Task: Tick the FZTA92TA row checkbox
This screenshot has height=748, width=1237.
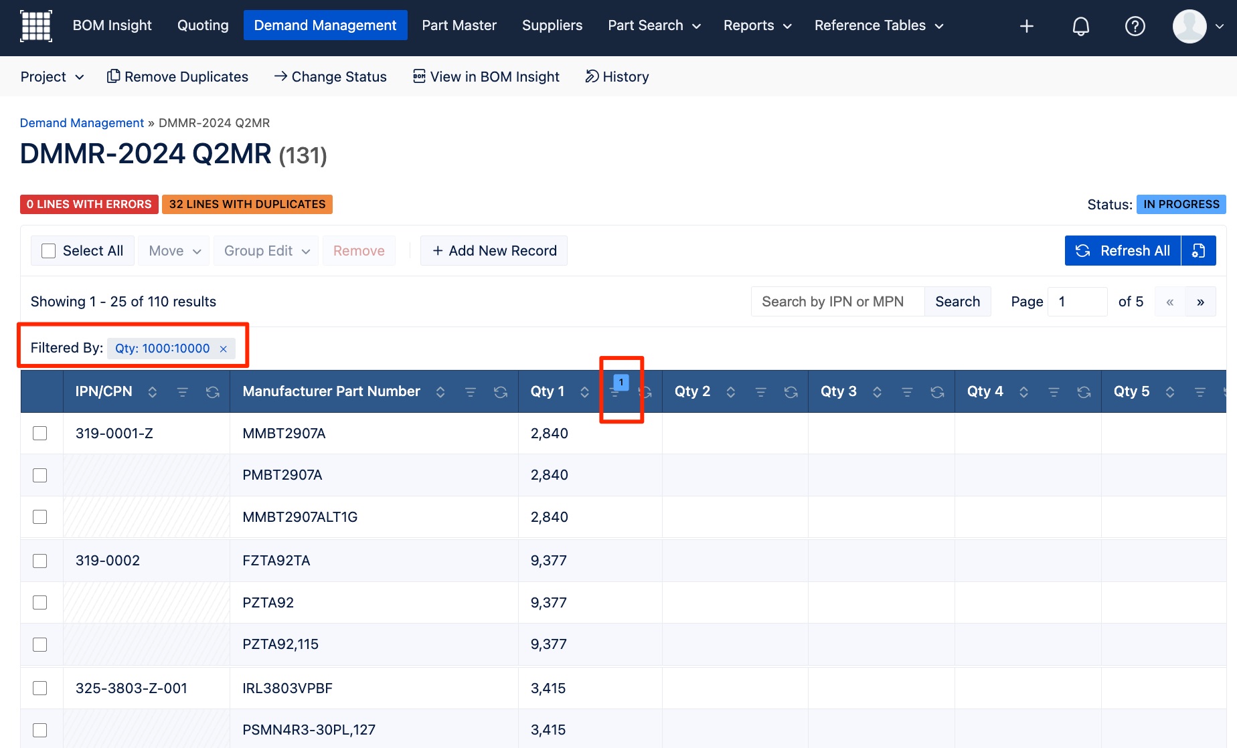Action: [x=40, y=561]
